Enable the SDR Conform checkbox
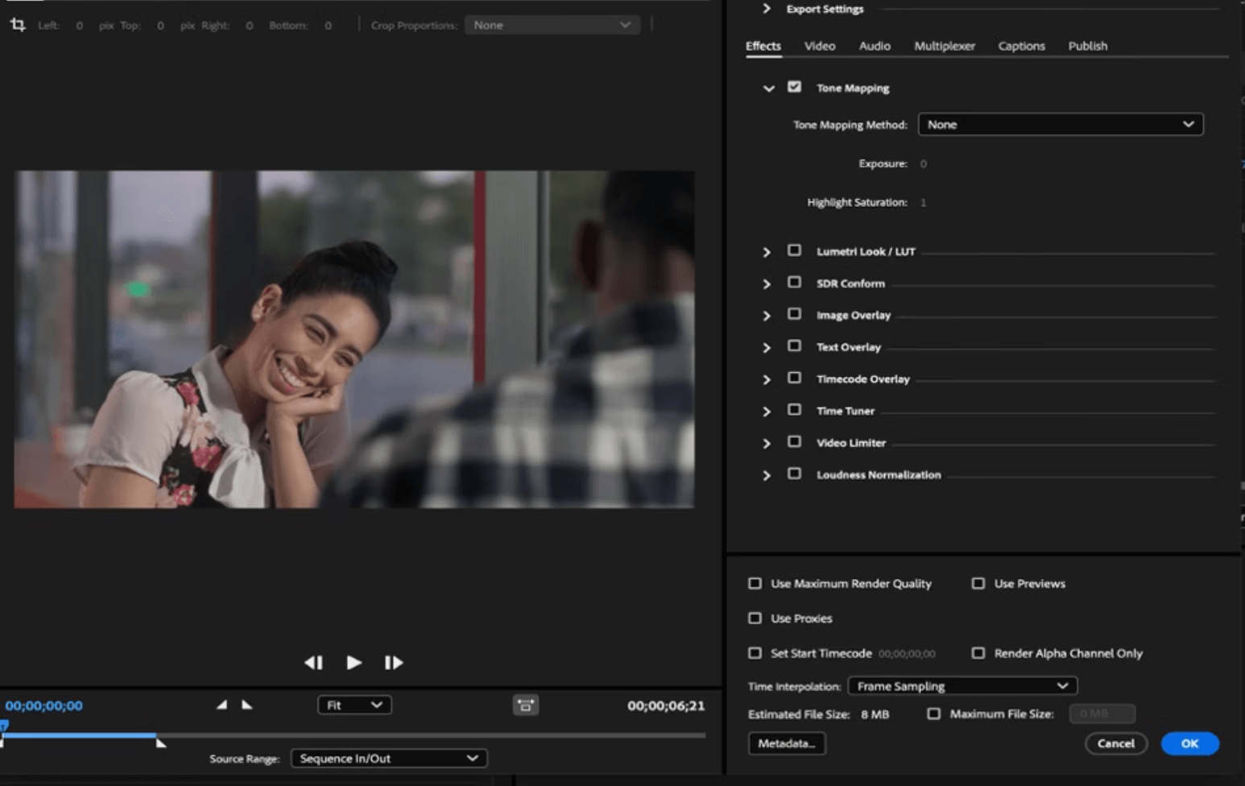1245x786 pixels. 794,282
